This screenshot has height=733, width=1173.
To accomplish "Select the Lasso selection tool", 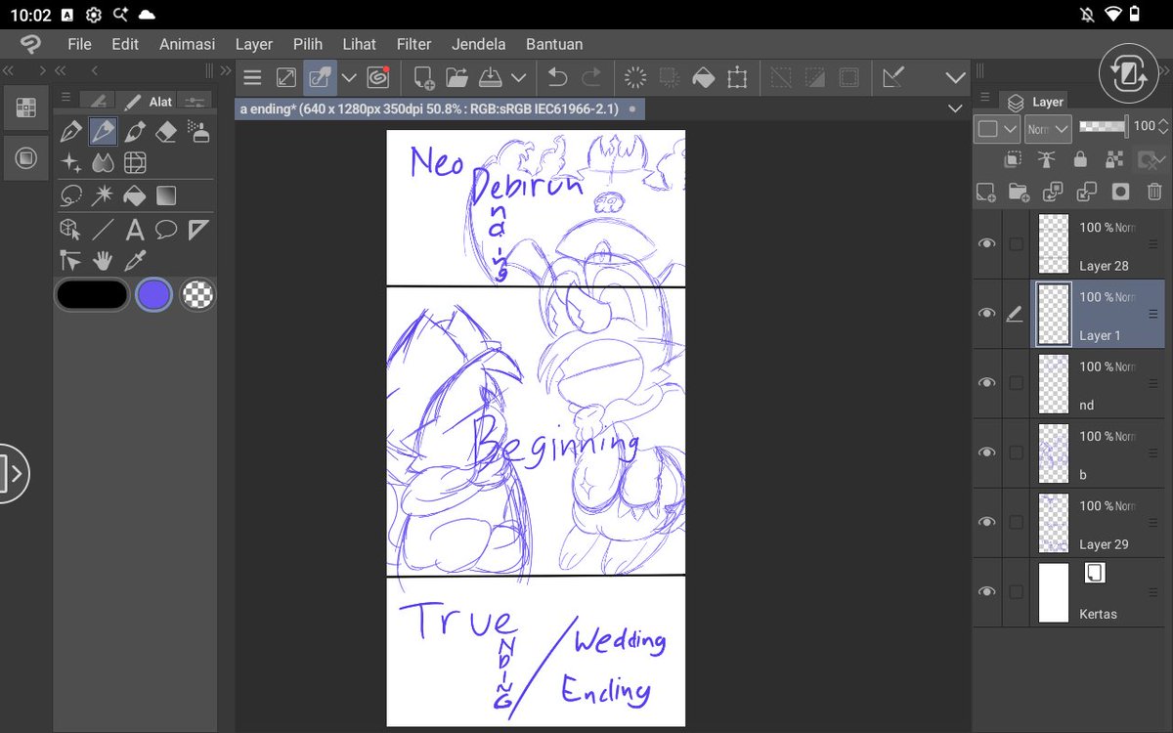I will click(70, 196).
